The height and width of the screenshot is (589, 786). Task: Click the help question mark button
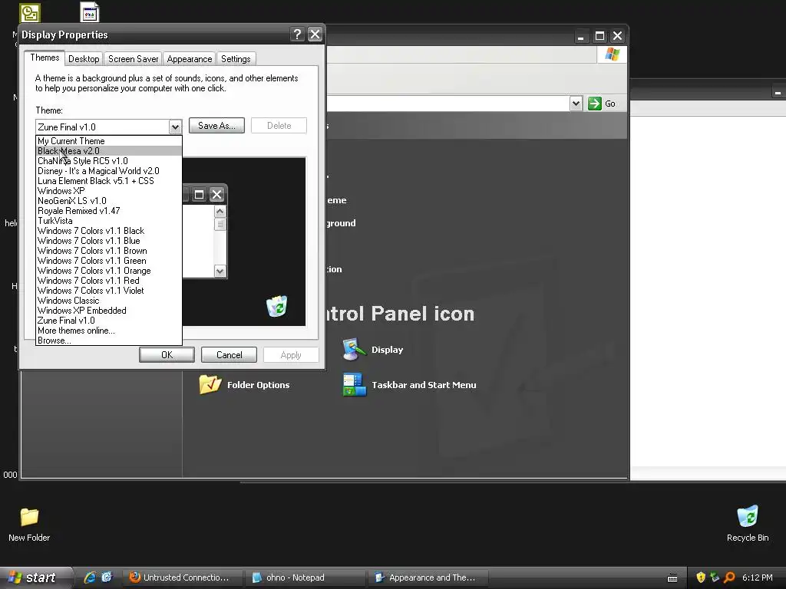pos(297,34)
